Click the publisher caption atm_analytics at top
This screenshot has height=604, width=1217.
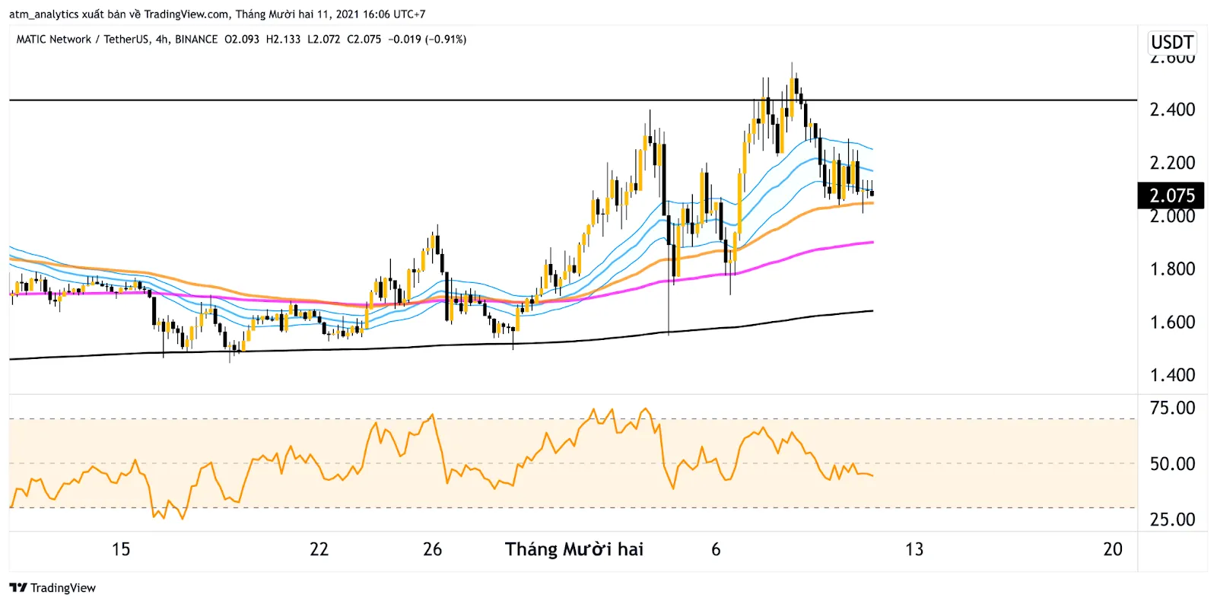(43, 14)
